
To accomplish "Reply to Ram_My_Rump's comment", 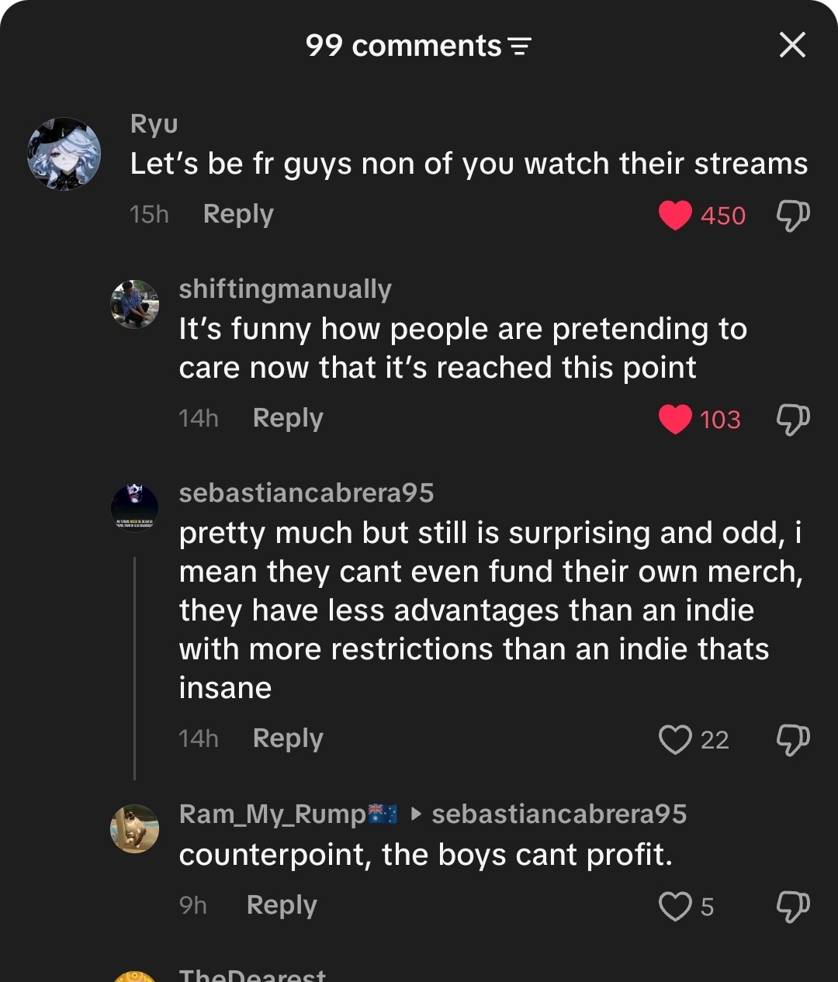I will 282,905.
